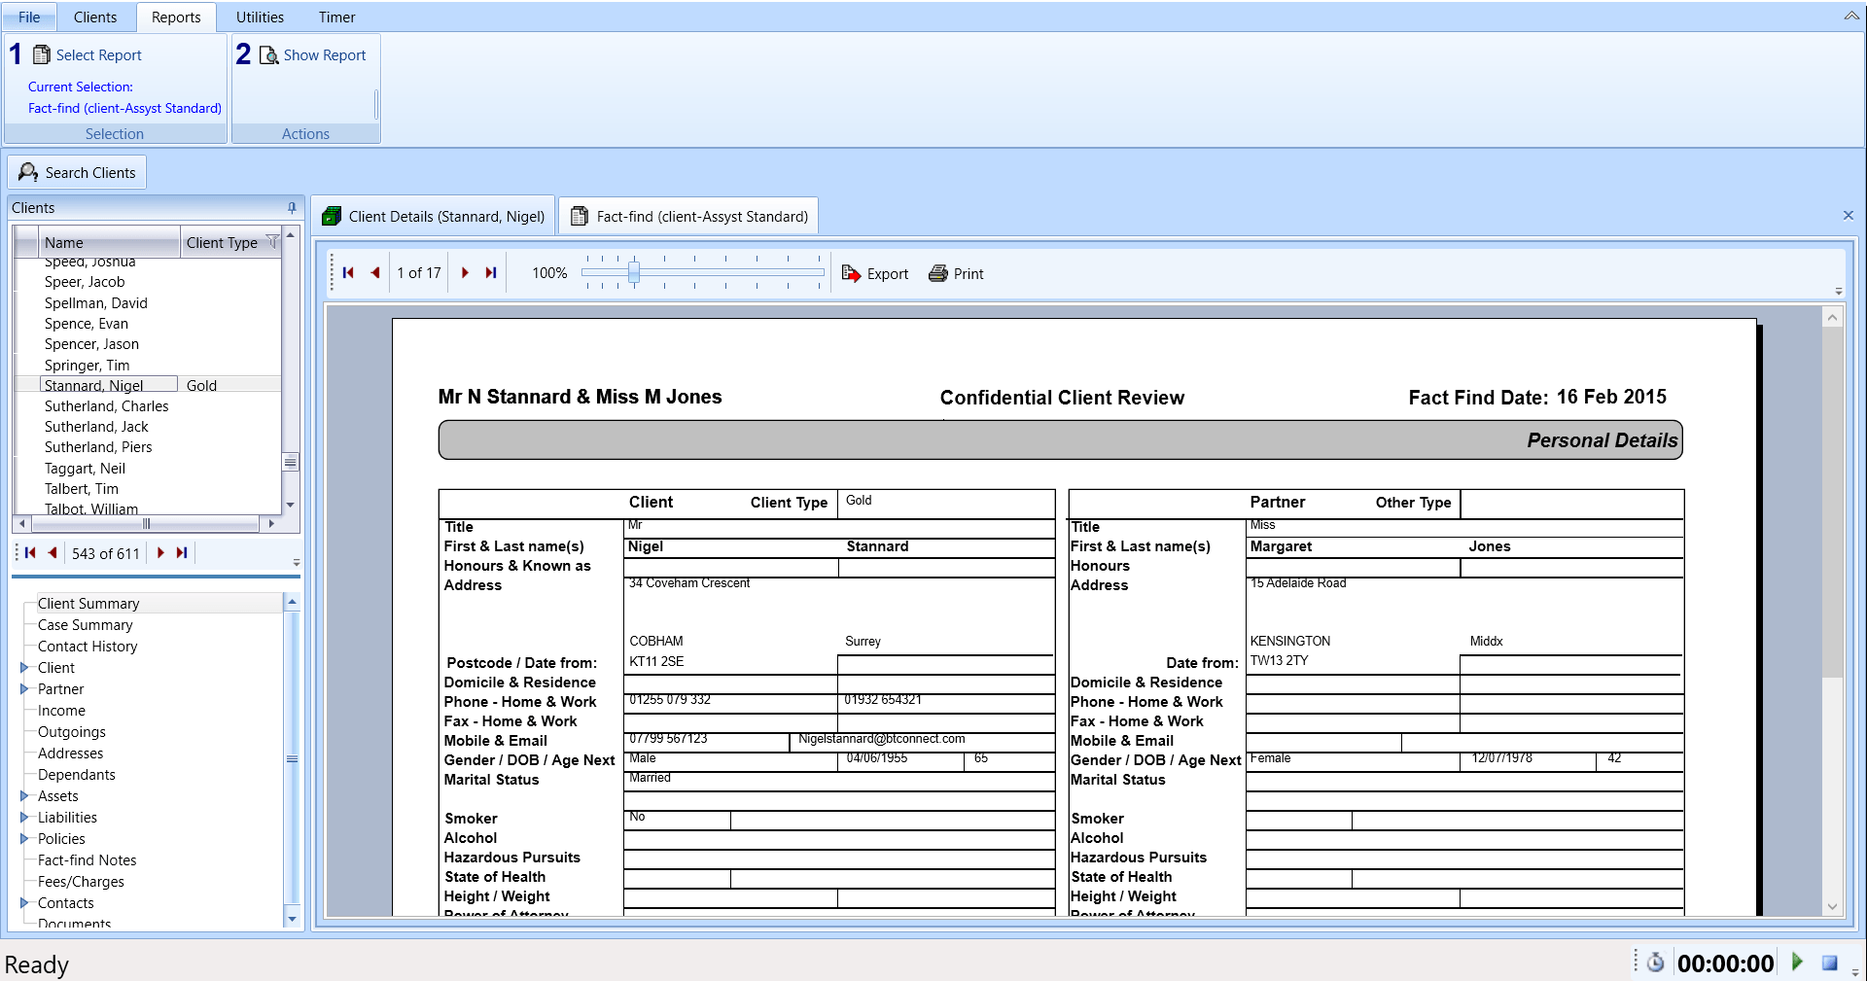Image resolution: width=1867 pixels, height=981 pixels.
Task: Open Search Clients
Action: [78, 173]
